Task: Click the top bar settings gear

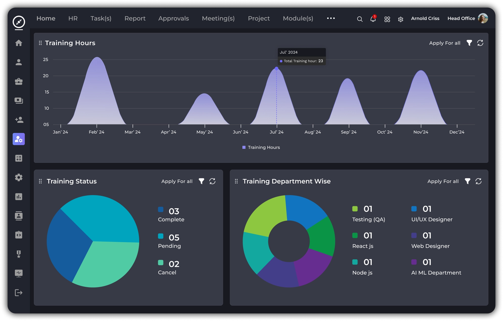Action: (401, 19)
